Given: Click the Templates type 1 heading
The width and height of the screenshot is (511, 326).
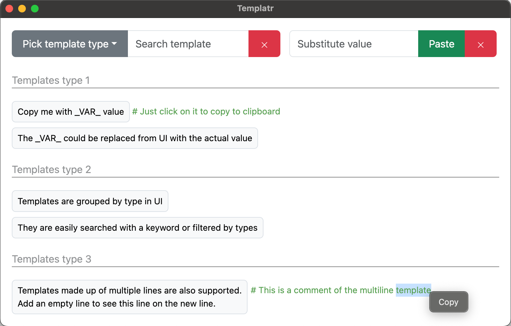Looking at the screenshot, I should [x=51, y=80].
